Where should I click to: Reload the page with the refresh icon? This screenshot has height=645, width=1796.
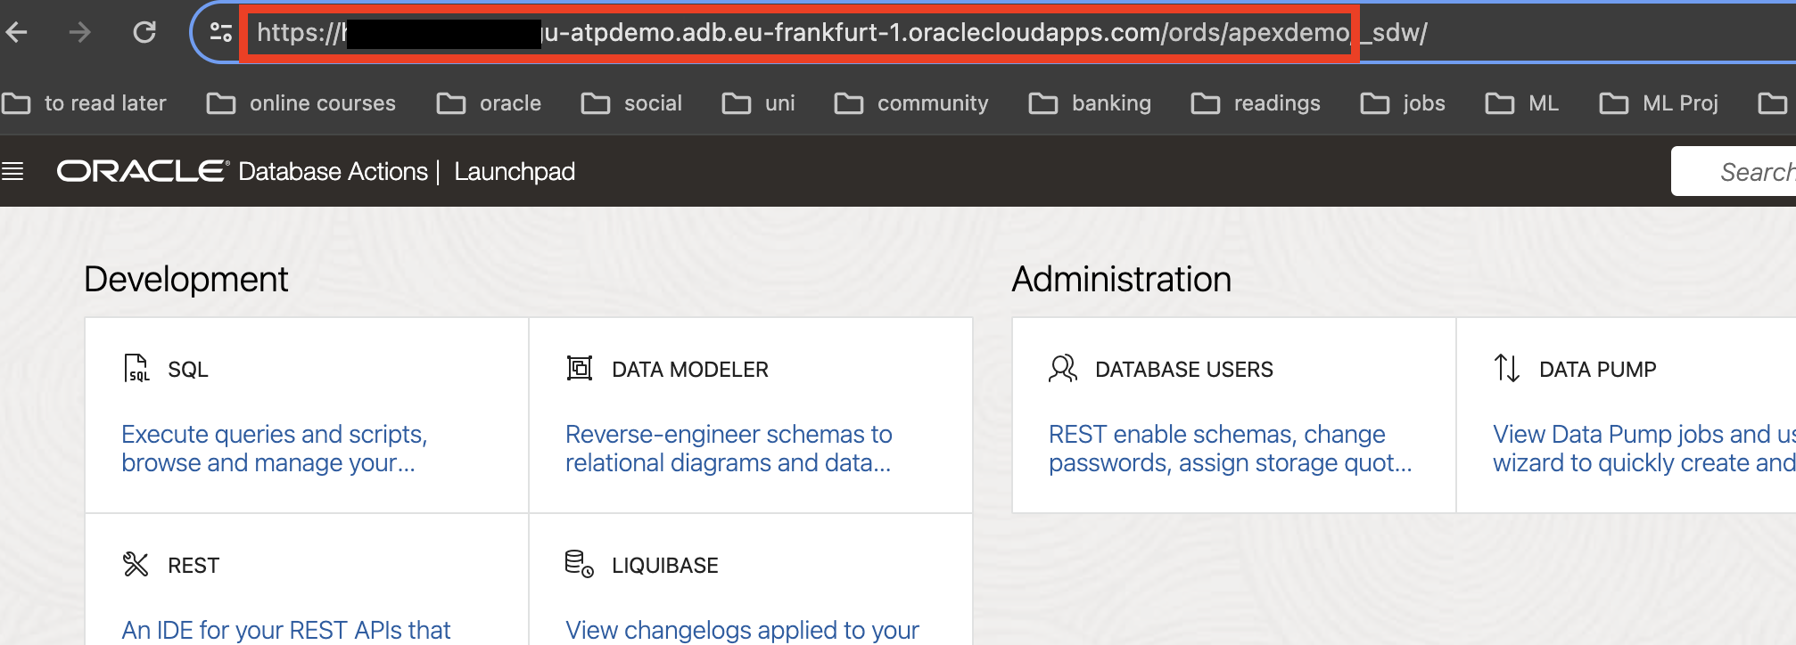pos(144,33)
